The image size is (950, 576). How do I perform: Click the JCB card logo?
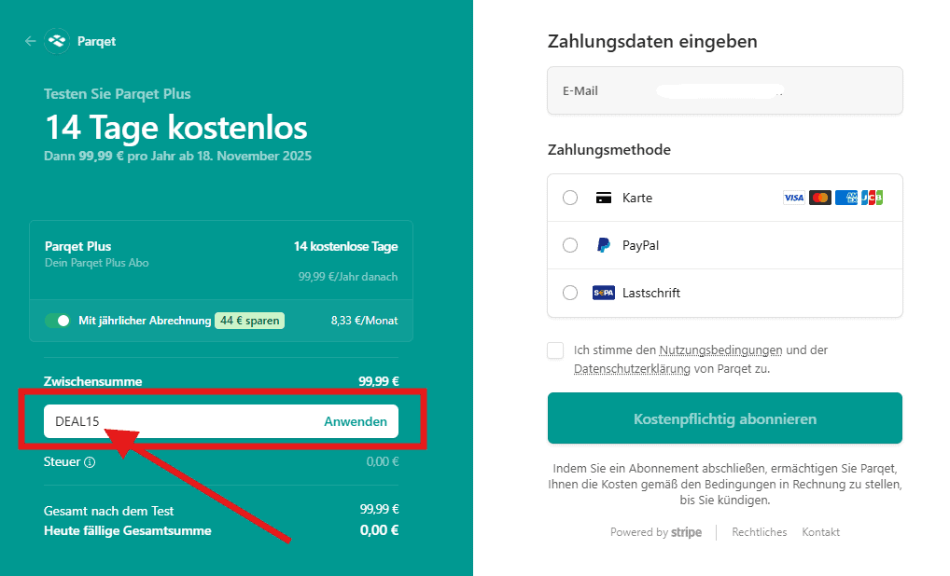click(x=872, y=198)
